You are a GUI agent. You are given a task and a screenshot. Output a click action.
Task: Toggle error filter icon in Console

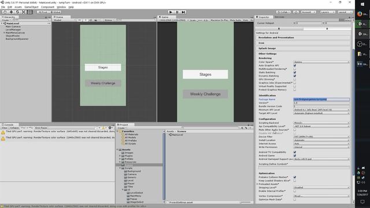[x=110, y=128]
